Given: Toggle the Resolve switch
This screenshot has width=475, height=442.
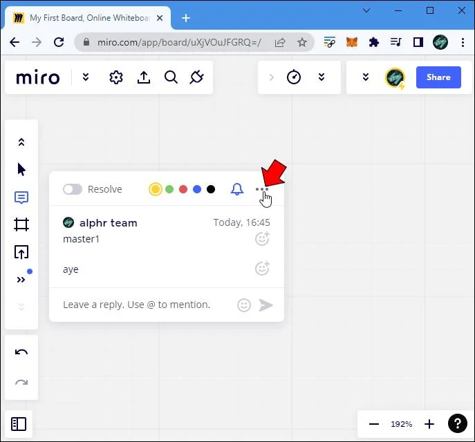Looking at the screenshot, I should coord(73,189).
